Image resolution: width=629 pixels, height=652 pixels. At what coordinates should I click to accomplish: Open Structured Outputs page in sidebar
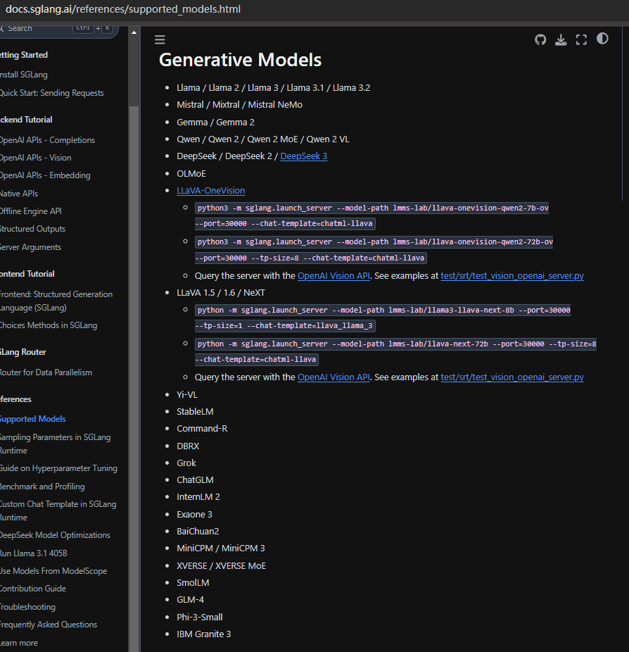(x=32, y=229)
